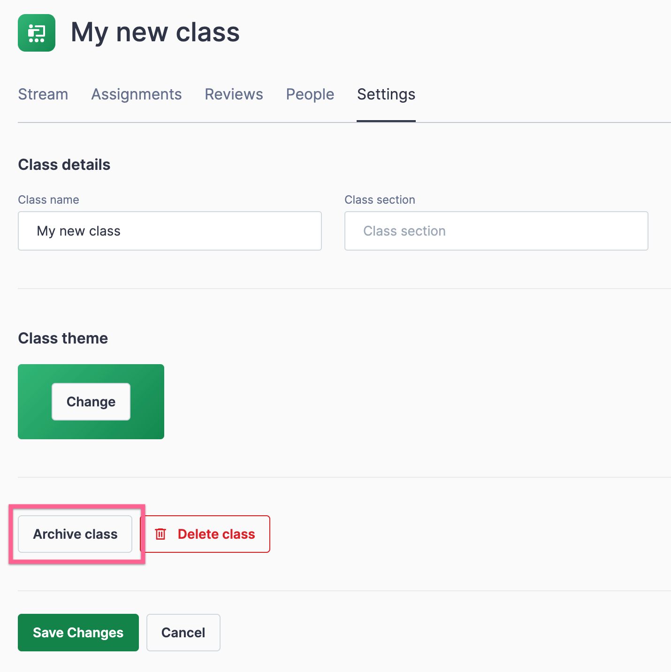The height and width of the screenshot is (672, 671).
Task: Click the Class section field label
Action: (x=380, y=200)
